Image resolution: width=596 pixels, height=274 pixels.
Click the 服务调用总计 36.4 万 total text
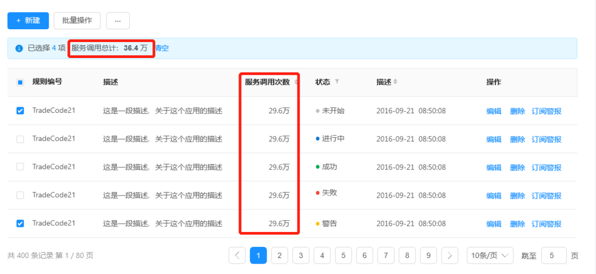pos(109,48)
